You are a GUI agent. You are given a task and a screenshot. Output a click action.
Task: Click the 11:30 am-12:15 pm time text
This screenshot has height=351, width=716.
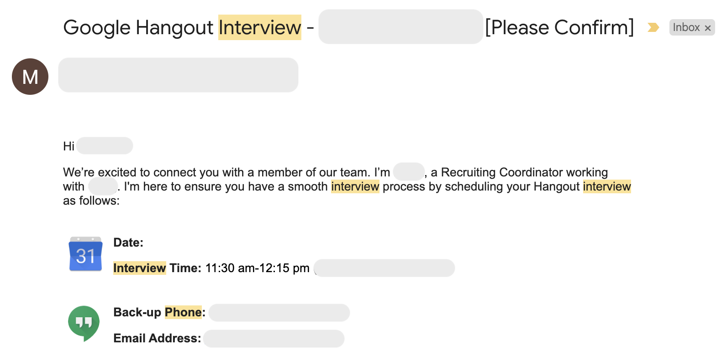(258, 268)
